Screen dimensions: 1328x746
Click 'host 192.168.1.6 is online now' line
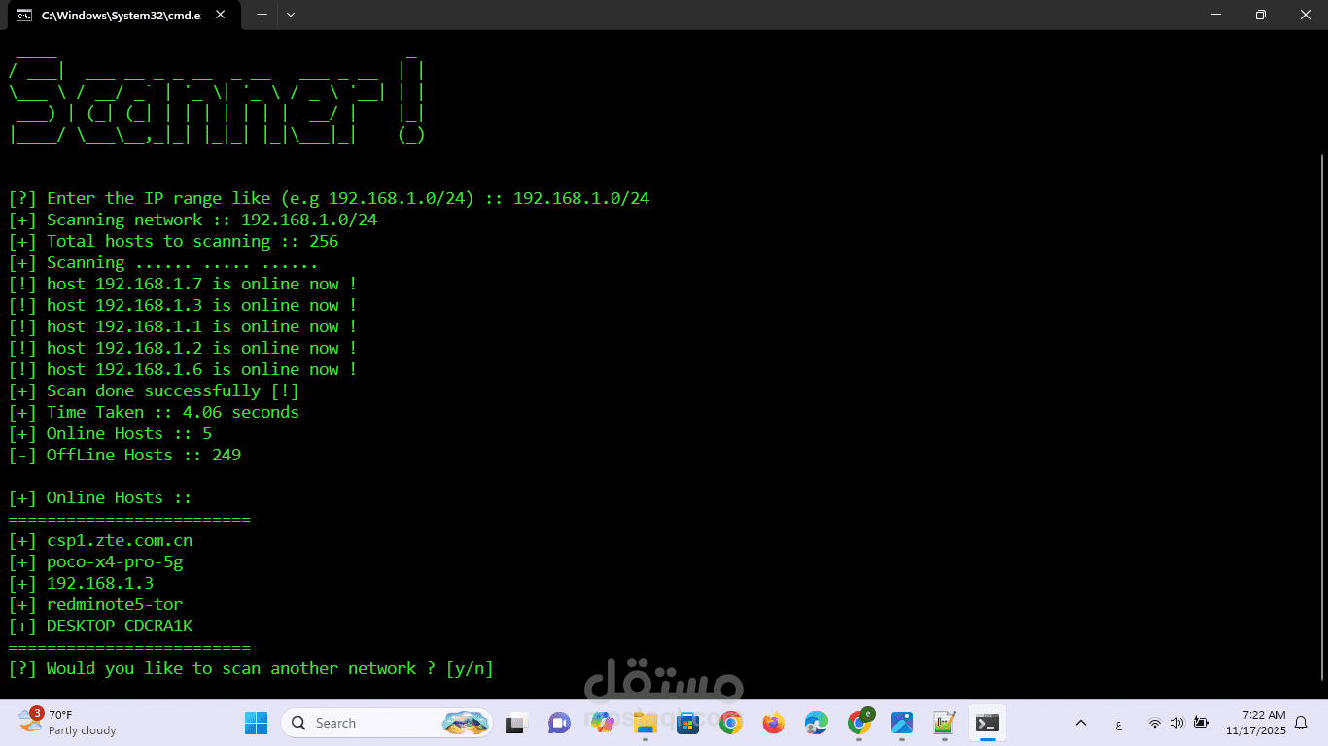pyautogui.click(x=183, y=369)
